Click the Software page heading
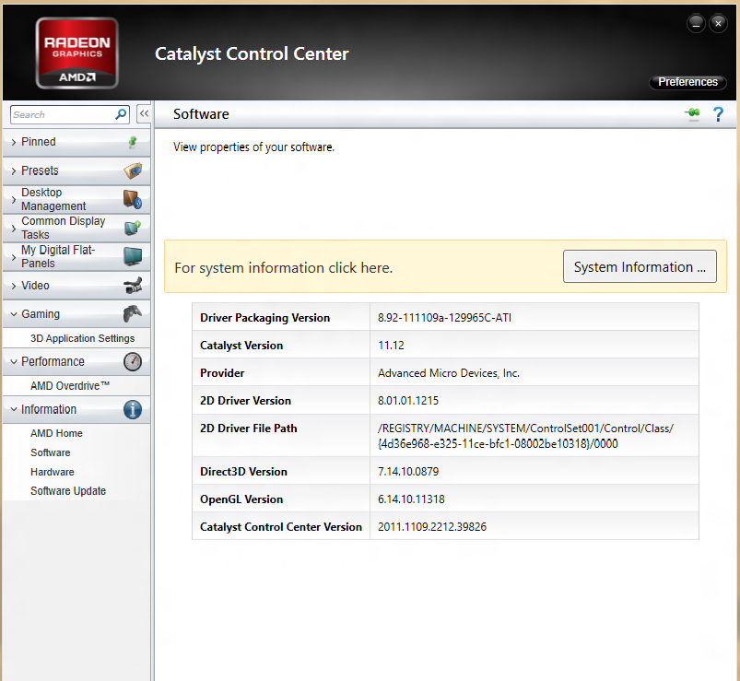Screen dimensions: 740x681 201,113
